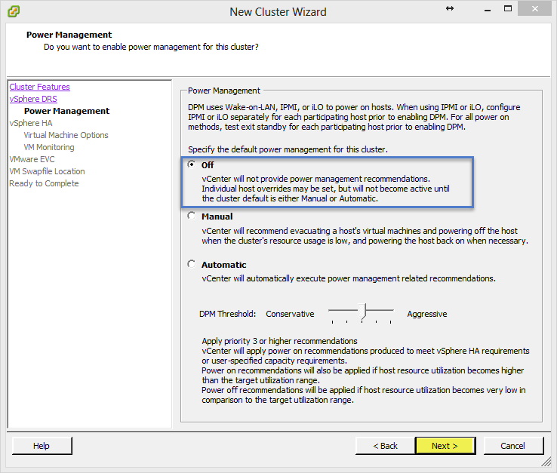Open Help for this wizard page

pyautogui.click(x=42, y=446)
